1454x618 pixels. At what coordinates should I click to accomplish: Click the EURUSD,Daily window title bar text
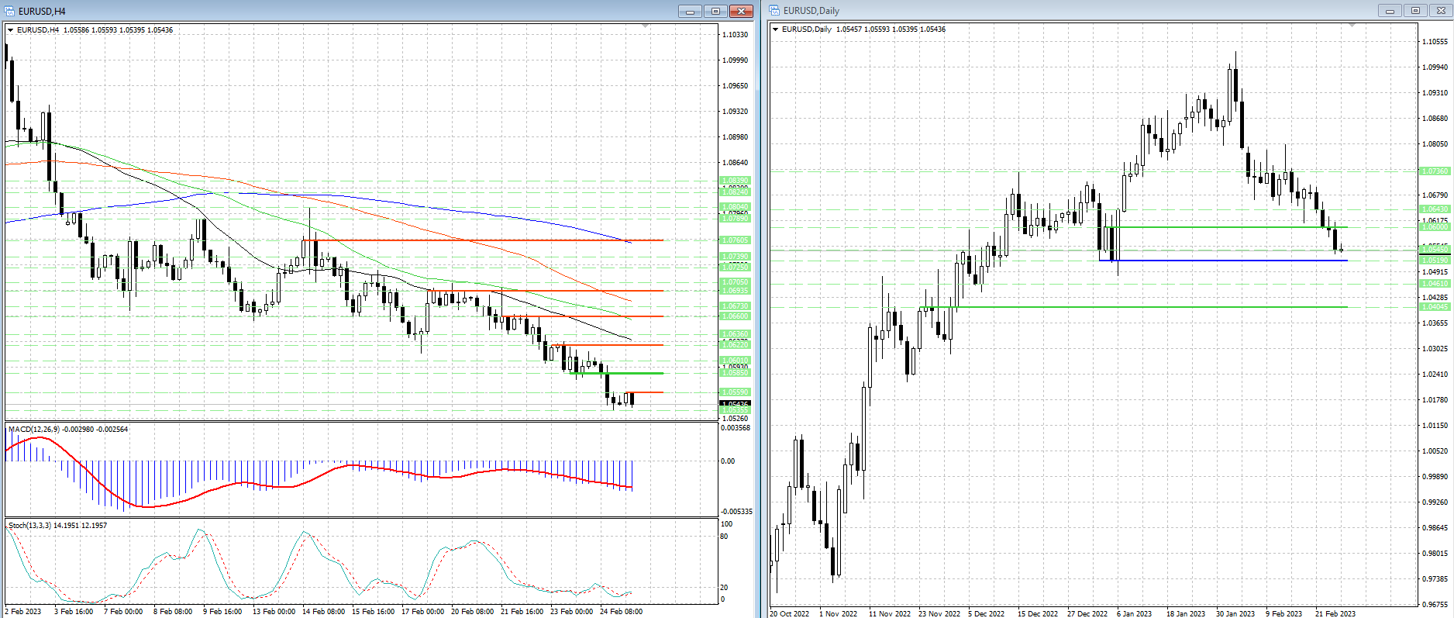pyautogui.click(x=811, y=11)
